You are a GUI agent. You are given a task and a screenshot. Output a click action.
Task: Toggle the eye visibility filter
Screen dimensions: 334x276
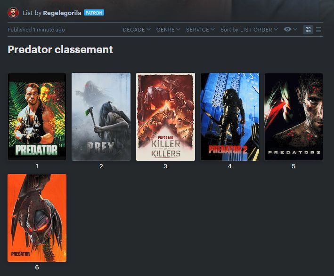click(290, 29)
